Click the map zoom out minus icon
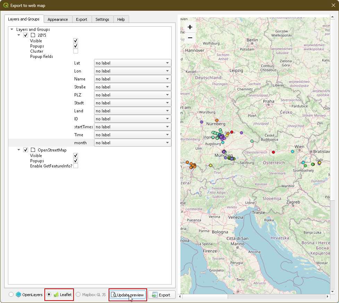Screen dimensions: 339x303 (x=190, y=38)
